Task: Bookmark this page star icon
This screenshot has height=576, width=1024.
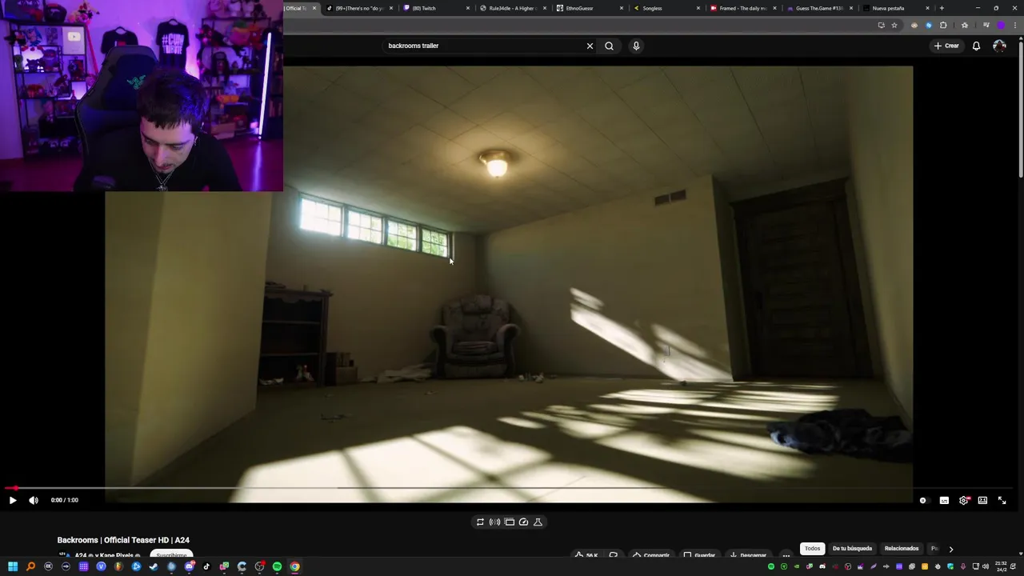Action: 894,25
